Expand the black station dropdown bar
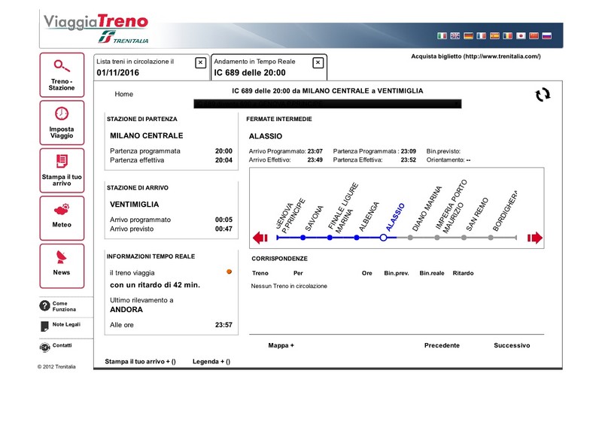Screen dimensions: 602x425 (327, 104)
